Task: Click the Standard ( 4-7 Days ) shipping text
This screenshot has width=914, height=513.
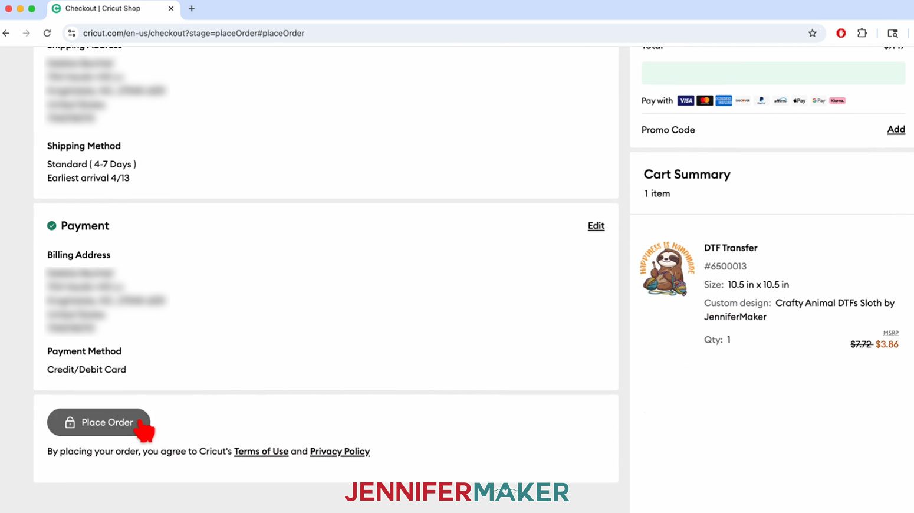Action: point(91,164)
